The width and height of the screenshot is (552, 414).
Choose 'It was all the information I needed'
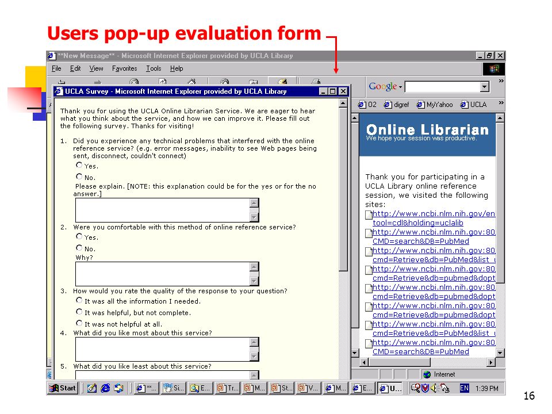pos(79,300)
